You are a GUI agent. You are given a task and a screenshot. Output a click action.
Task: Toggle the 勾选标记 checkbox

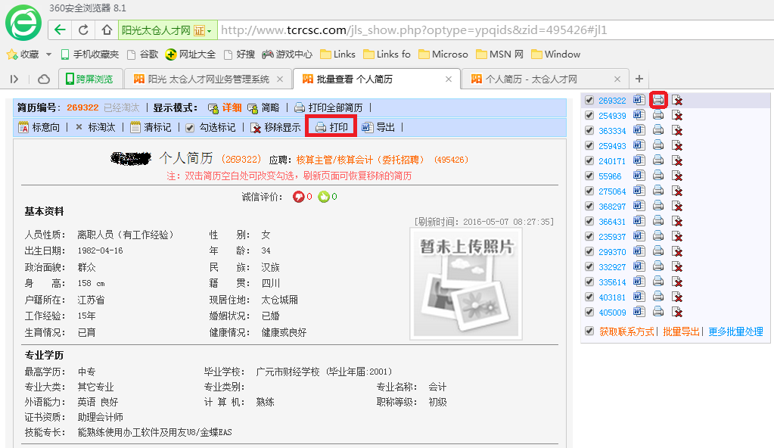pyautogui.click(x=190, y=128)
